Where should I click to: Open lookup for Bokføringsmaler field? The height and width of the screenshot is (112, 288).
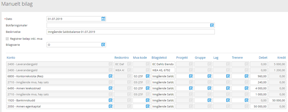click(x=212, y=25)
